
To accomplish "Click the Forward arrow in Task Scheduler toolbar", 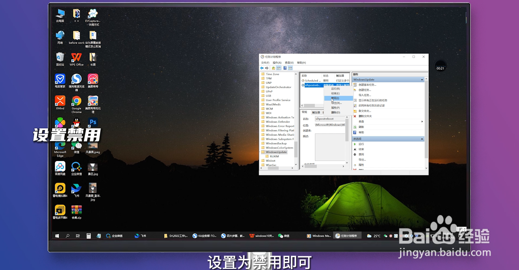I will pyautogui.click(x=267, y=68).
